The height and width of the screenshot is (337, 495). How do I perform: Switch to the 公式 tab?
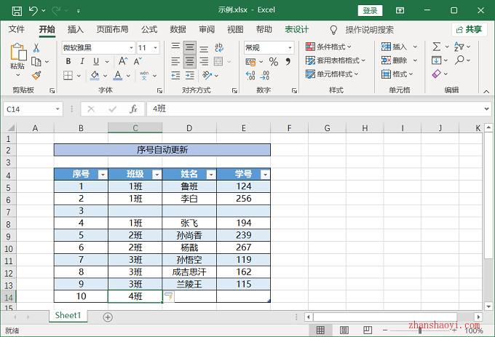click(x=149, y=29)
